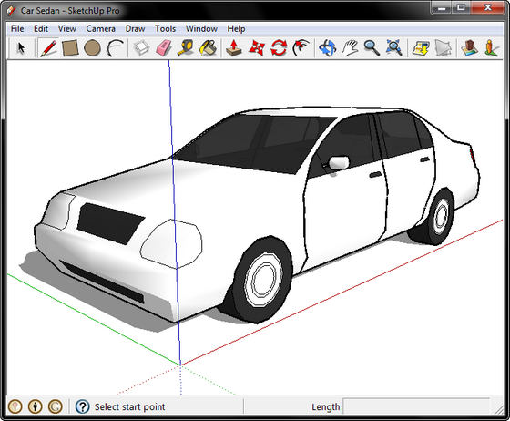The height and width of the screenshot is (421, 510).
Task: Activate the Push/Pull tool
Action: (x=234, y=48)
